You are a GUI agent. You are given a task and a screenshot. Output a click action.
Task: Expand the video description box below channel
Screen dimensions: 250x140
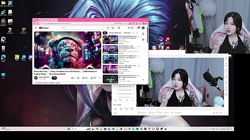pyautogui.click(x=68, y=83)
